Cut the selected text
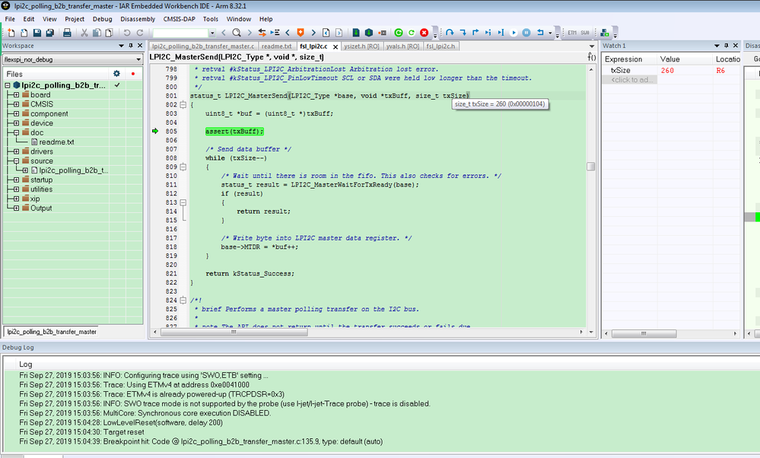This screenshot has width=760, height=458. 84,33
